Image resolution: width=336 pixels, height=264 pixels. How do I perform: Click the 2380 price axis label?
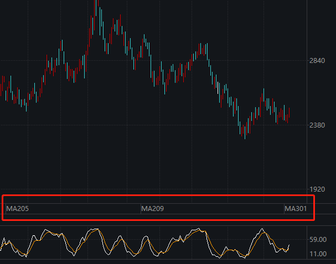point(317,125)
